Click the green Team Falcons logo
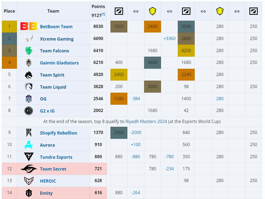Screen dimensions: 265x199 click(29, 51)
